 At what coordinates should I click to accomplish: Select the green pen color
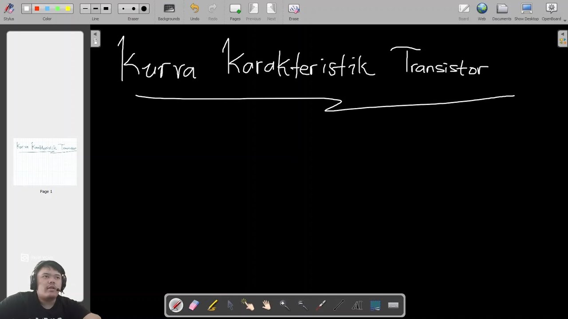(x=57, y=8)
